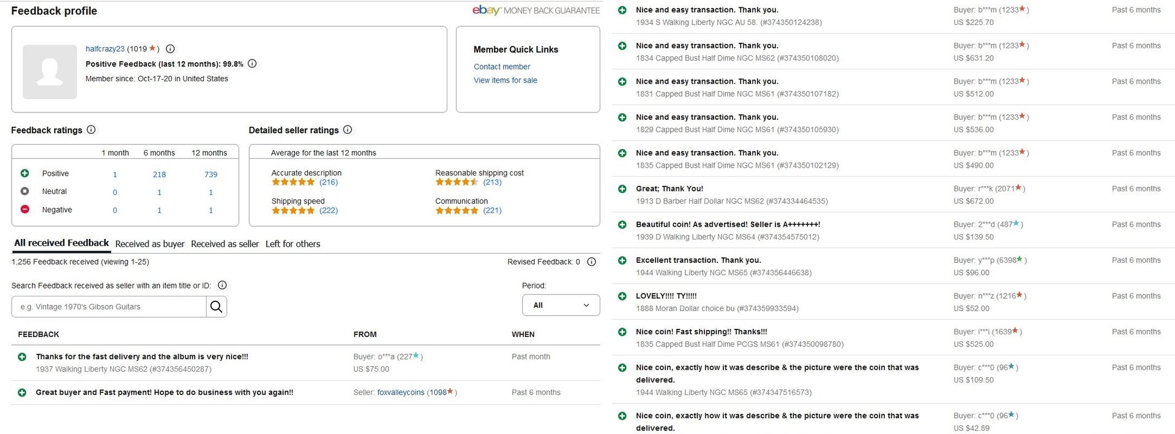Open foxvalleycoins seller profile link
The height and width of the screenshot is (434, 1175).
(x=400, y=392)
